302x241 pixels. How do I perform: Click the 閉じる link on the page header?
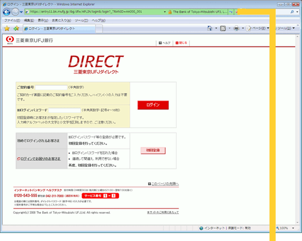pos(181,43)
